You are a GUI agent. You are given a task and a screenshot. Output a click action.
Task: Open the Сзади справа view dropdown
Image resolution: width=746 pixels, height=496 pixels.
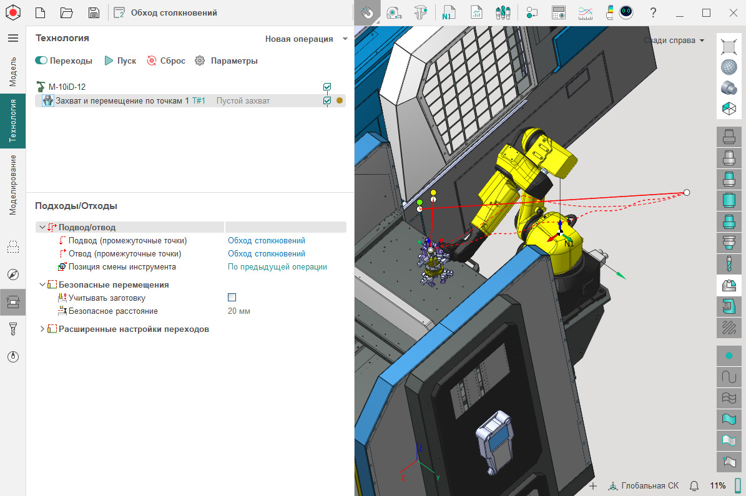pos(674,41)
